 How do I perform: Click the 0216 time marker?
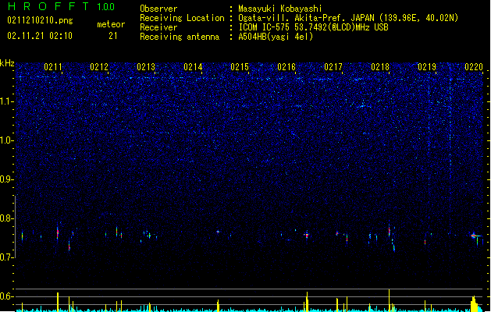(286, 67)
